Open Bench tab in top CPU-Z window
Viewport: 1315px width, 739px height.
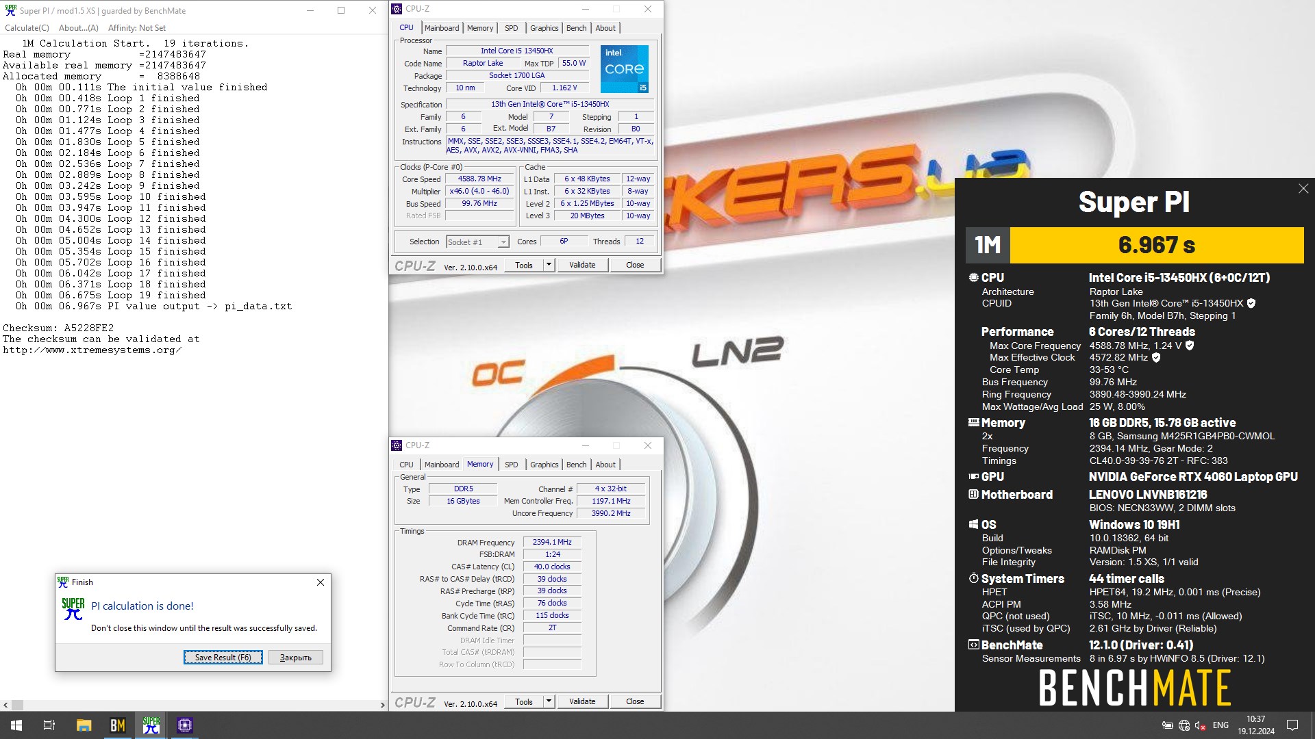577,28
